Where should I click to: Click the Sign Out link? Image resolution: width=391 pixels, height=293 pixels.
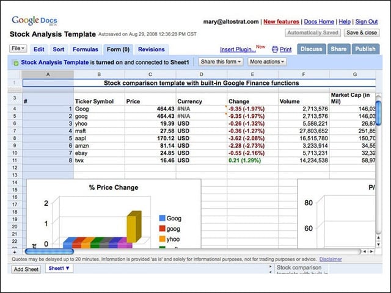pos(367,22)
